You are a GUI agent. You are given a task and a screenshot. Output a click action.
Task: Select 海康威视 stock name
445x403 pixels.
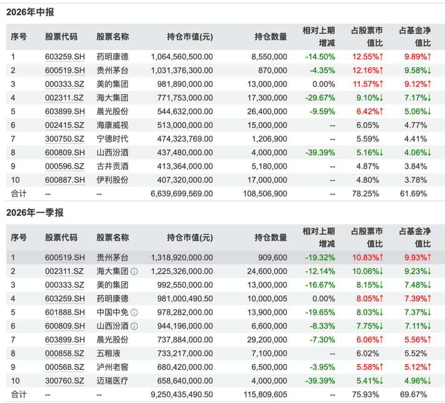(112, 126)
